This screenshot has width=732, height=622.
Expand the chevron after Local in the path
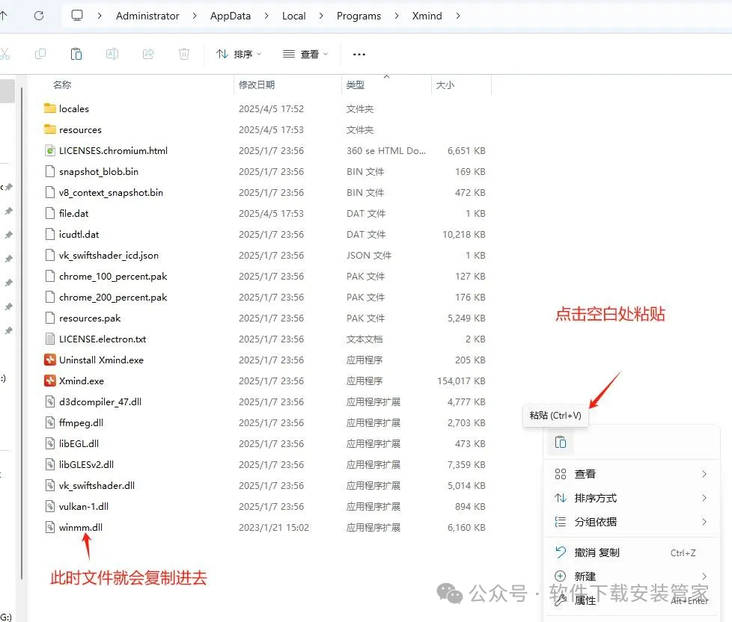(x=321, y=16)
